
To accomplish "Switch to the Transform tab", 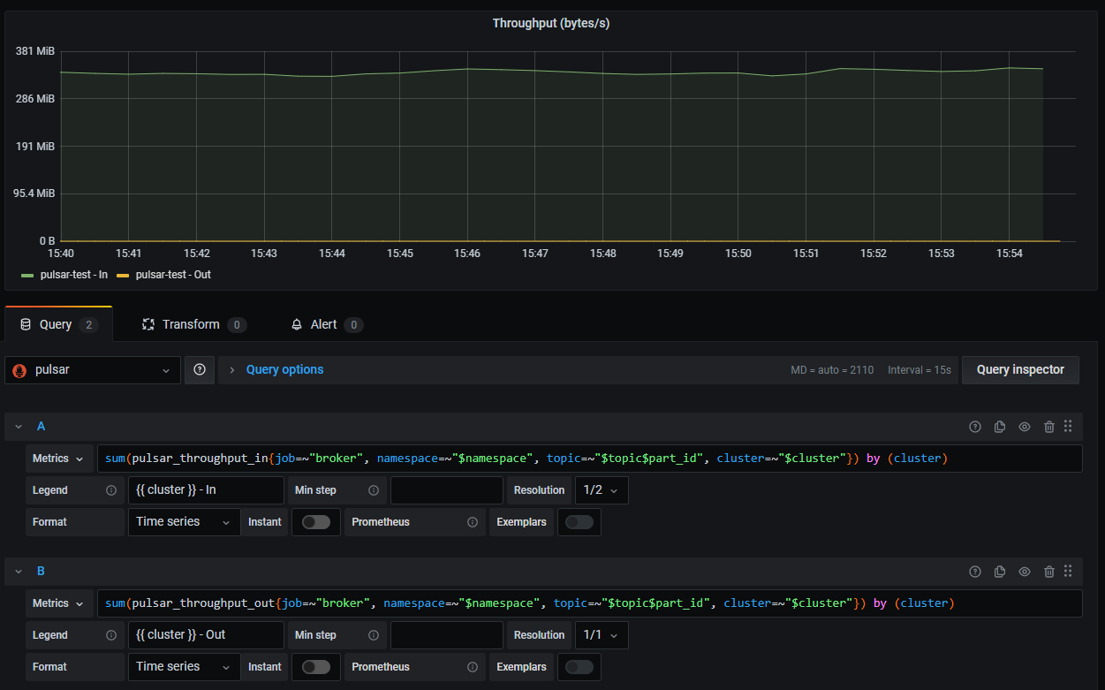I will click(x=194, y=324).
